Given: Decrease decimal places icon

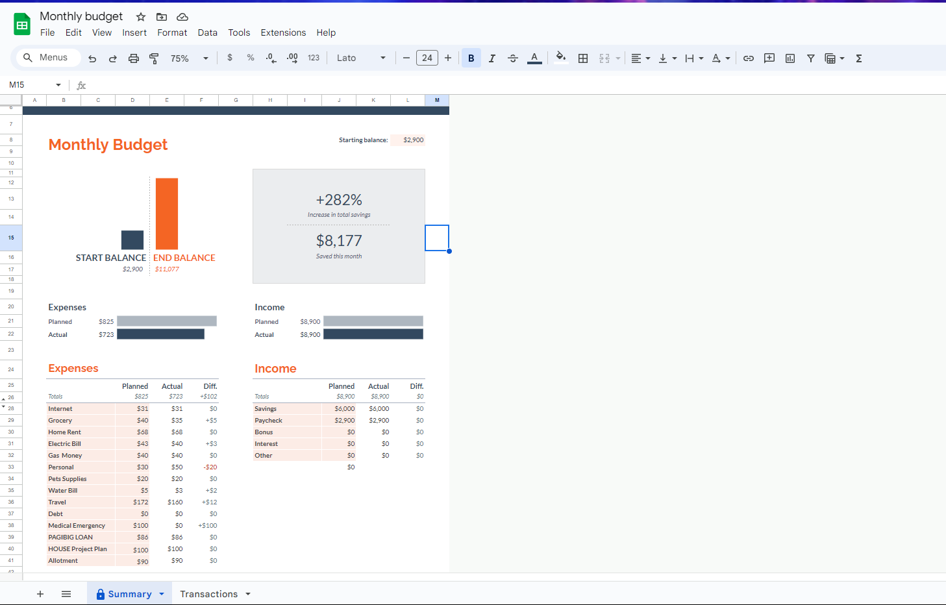Looking at the screenshot, I should (271, 58).
